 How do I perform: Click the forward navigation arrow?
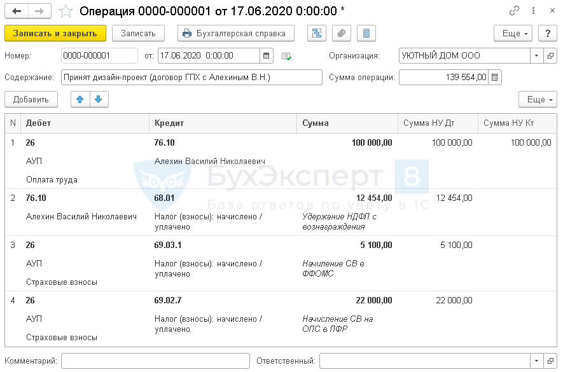click(39, 11)
